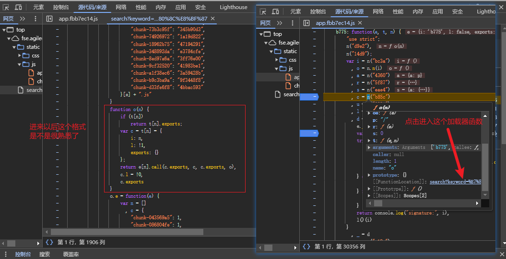The width and height of the screenshot is (506, 259).
Task: Click popup horizontal scrollbar right arrow
Action: click(477, 203)
